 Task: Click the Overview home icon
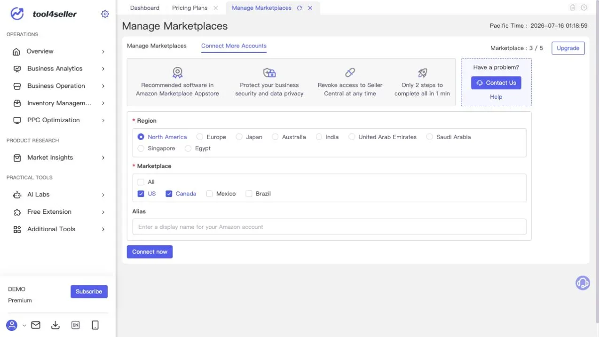pos(16,52)
